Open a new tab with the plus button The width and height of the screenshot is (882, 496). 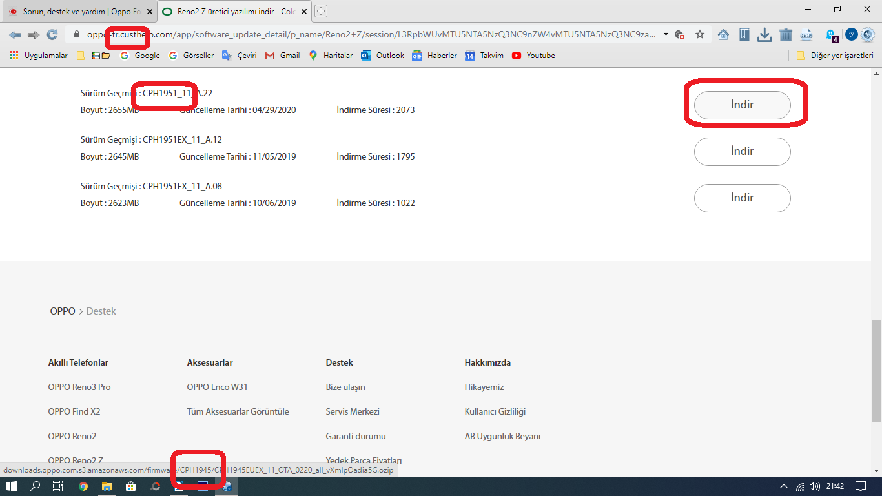coord(321,11)
